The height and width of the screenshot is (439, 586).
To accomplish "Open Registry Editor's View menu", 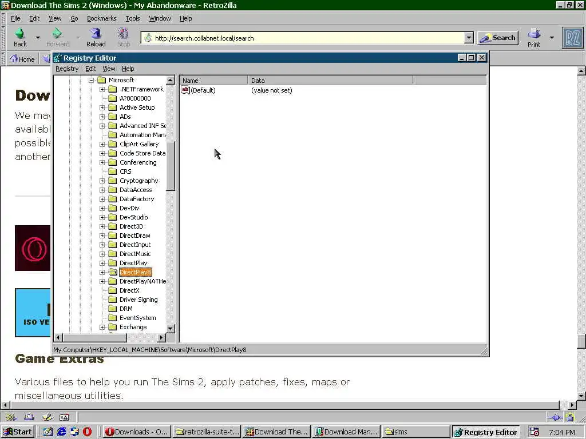I will (x=109, y=69).
